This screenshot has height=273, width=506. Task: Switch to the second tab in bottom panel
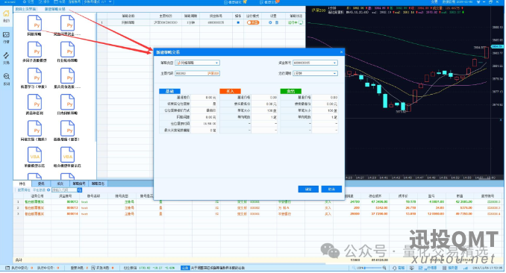[x=41, y=183]
